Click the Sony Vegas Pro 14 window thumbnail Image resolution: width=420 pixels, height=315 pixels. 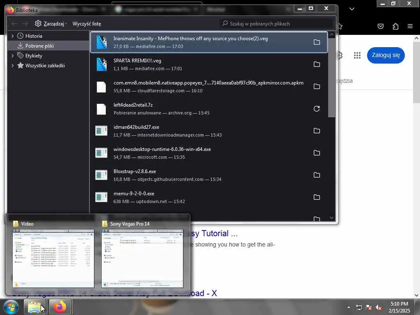point(142,258)
